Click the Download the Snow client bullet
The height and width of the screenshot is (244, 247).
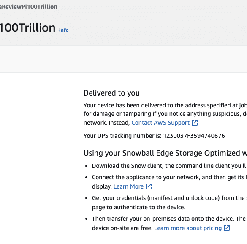[x=169, y=166]
